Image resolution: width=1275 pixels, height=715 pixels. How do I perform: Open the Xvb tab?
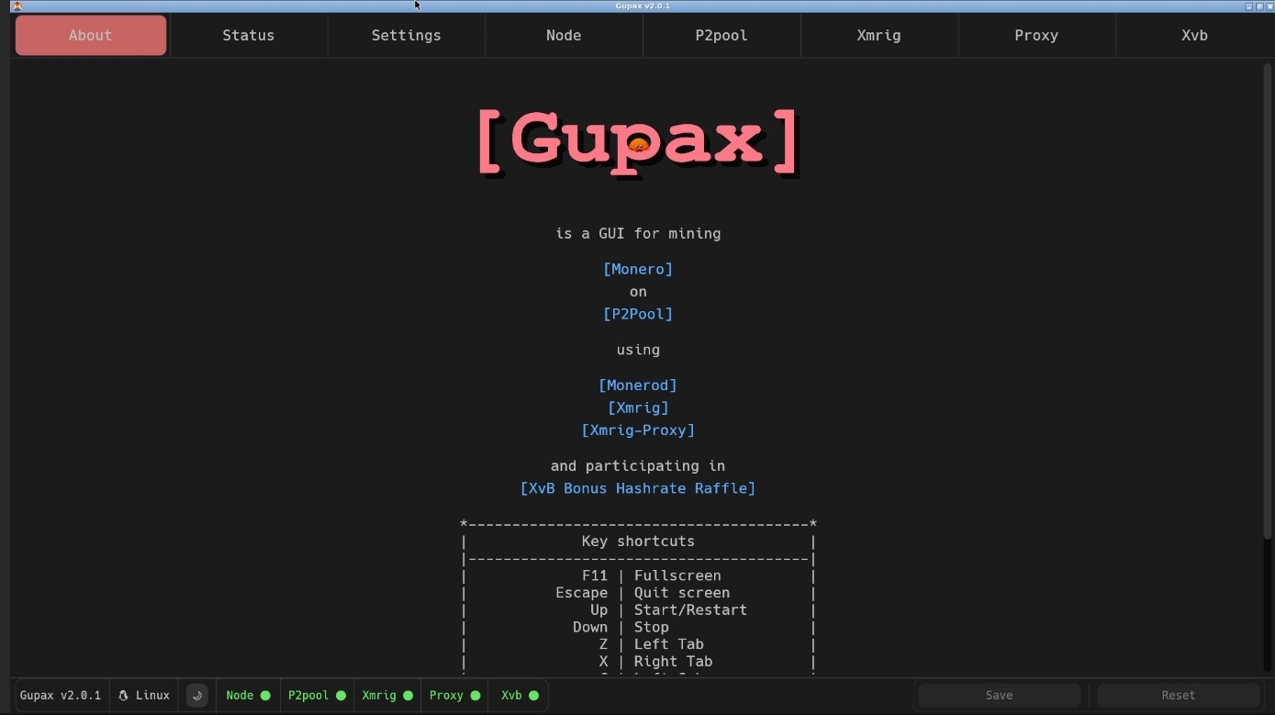tap(1194, 35)
